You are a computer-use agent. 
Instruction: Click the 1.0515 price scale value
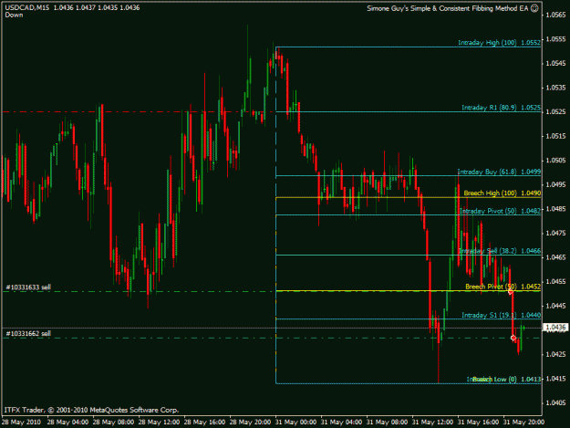coord(555,136)
